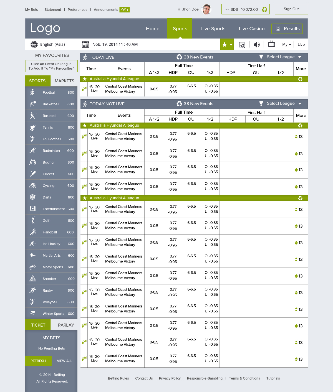333x392 pixels.
Task: Click the globe language icon
Action: click(34, 44)
